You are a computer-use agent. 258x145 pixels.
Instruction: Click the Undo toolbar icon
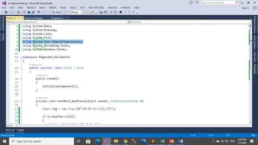click(x=39, y=12)
